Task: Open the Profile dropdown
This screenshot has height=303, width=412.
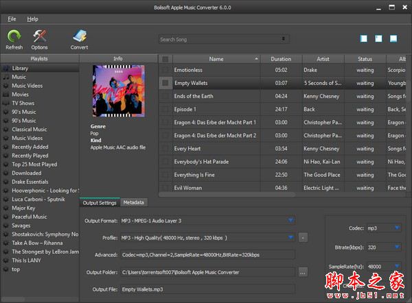Action: tap(290, 238)
